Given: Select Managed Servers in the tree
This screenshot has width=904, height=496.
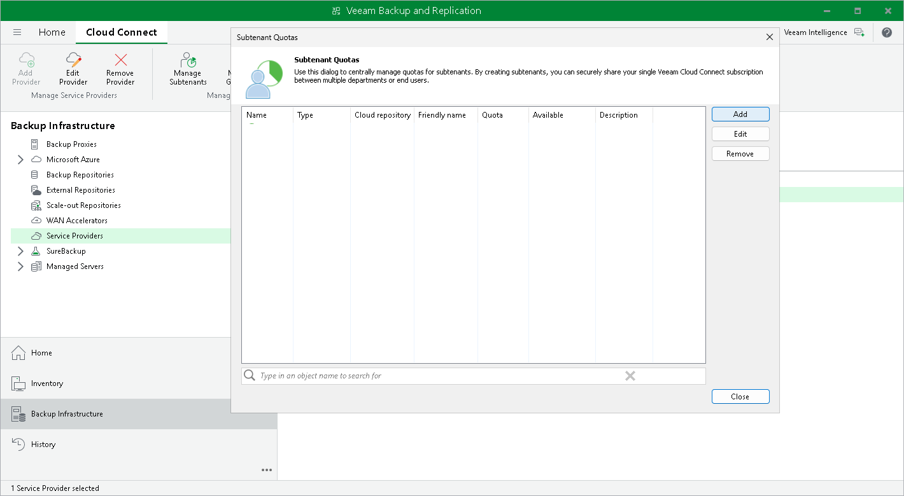Looking at the screenshot, I should (x=75, y=266).
